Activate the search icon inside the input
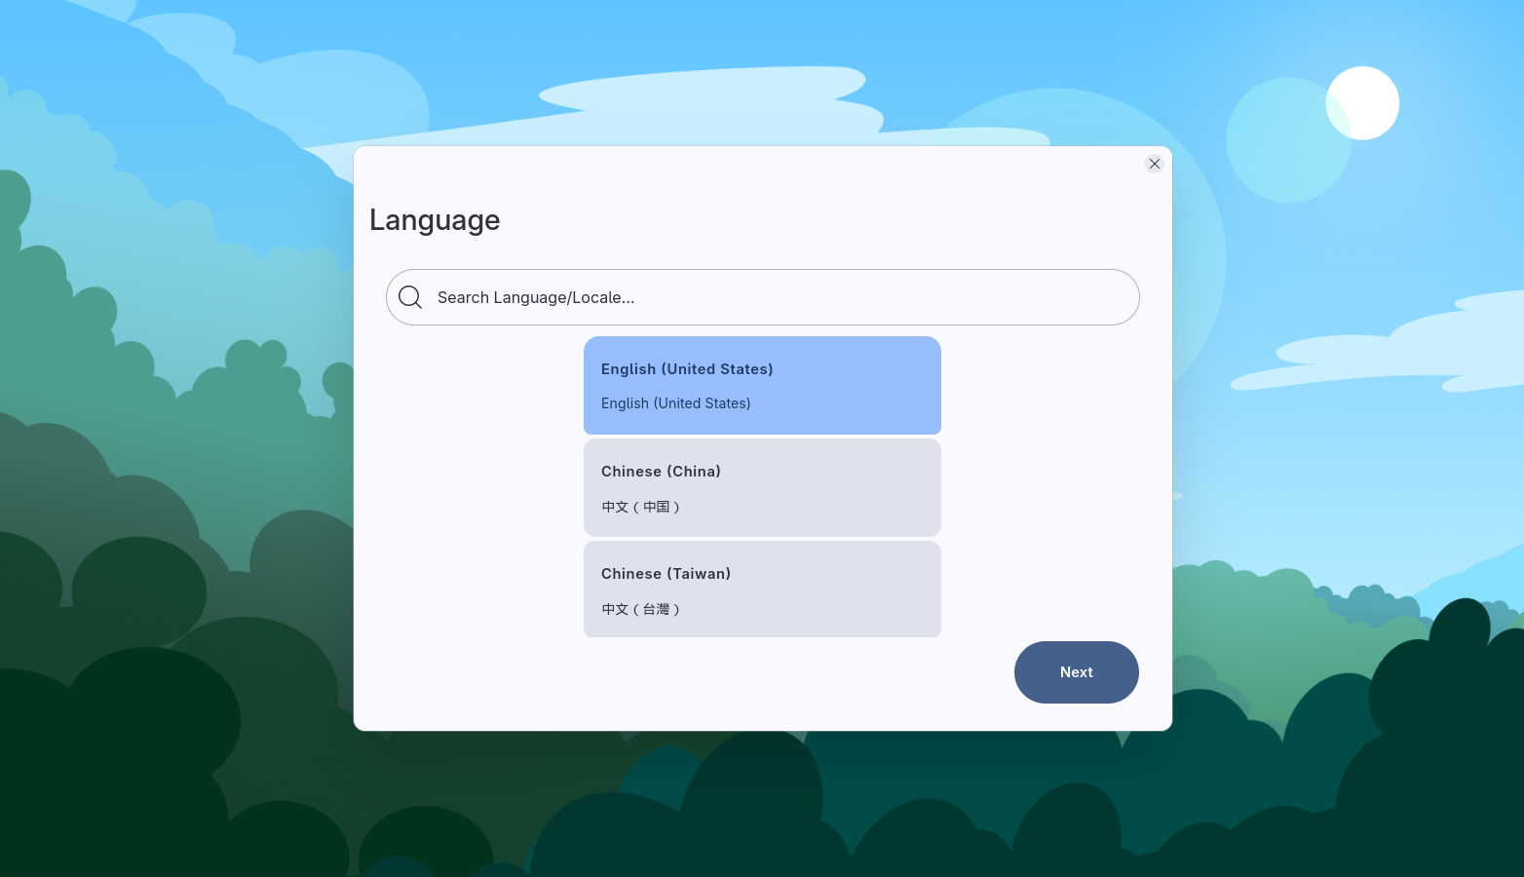 coord(410,297)
